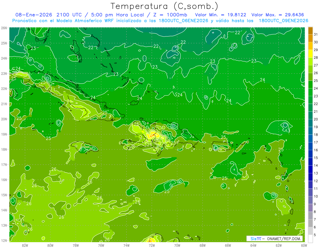Click the colorbar label "11"
Image resolution: width=323 pixels, height=249 pixels.
(x=316, y=189)
